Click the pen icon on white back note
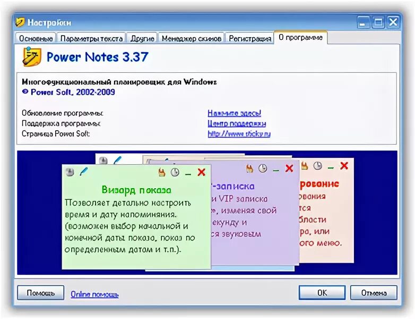The width and height of the screenshot is (415, 319). 117,160
